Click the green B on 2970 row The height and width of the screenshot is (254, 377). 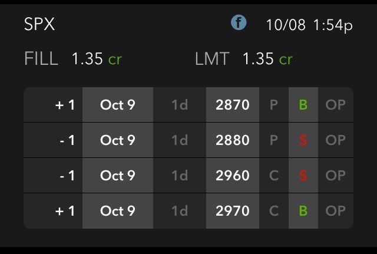coord(303,210)
